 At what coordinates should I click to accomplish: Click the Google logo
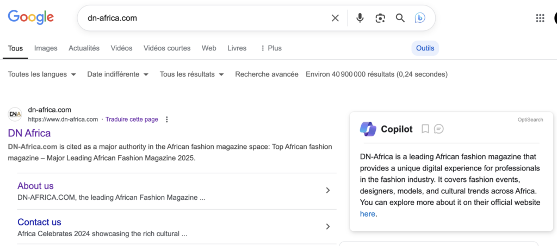click(x=31, y=17)
